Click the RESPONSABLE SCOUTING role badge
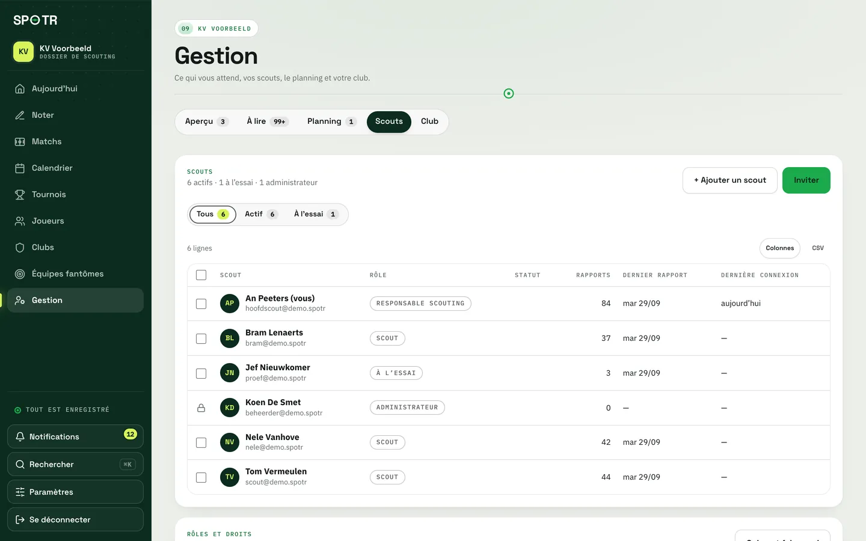 (x=420, y=304)
